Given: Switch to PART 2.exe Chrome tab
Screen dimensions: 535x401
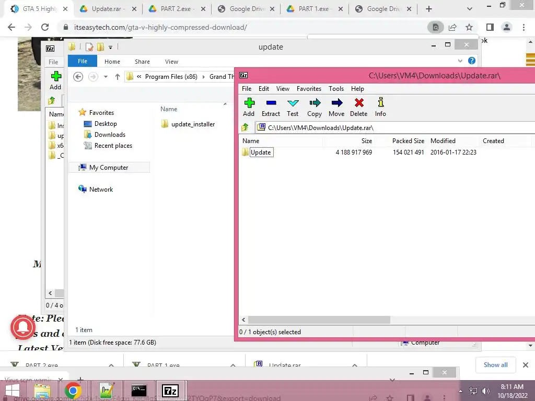Looking at the screenshot, I should [x=177, y=9].
